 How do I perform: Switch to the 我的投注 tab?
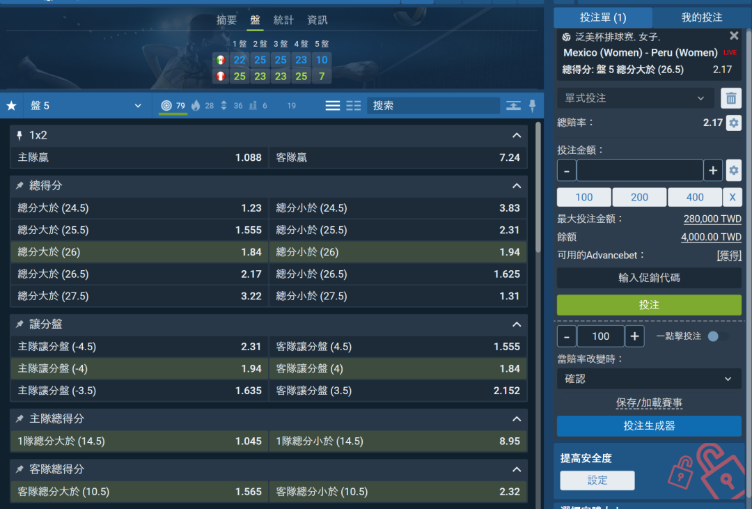coord(701,17)
